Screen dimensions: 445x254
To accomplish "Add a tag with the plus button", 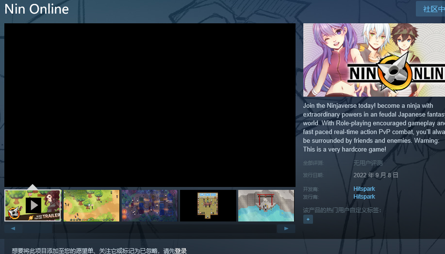I will click(x=308, y=220).
